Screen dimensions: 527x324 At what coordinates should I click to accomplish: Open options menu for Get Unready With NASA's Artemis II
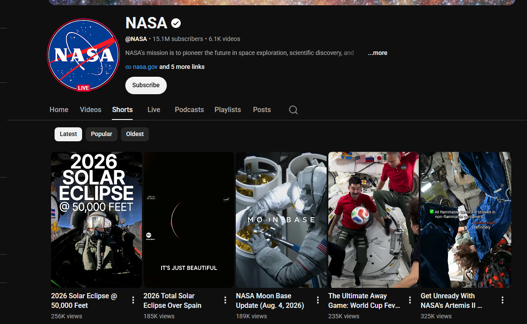[503, 300]
